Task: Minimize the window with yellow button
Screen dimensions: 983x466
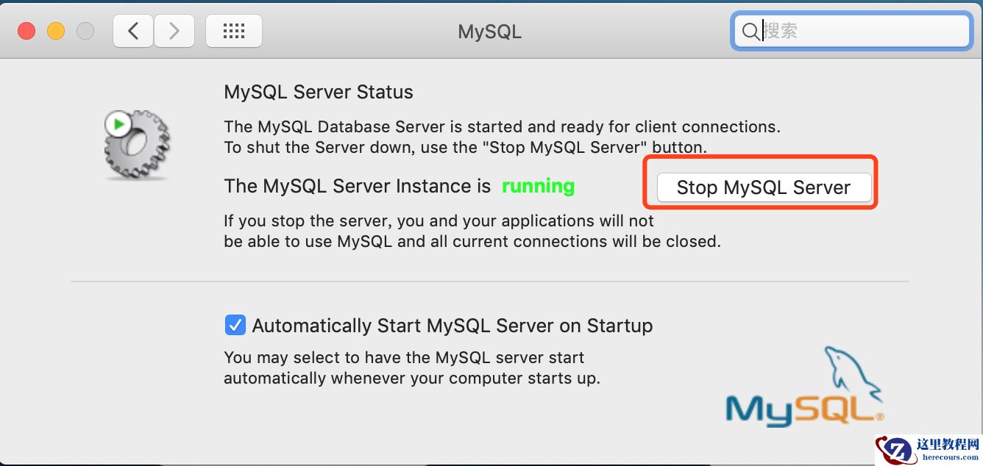Action: click(x=56, y=31)
